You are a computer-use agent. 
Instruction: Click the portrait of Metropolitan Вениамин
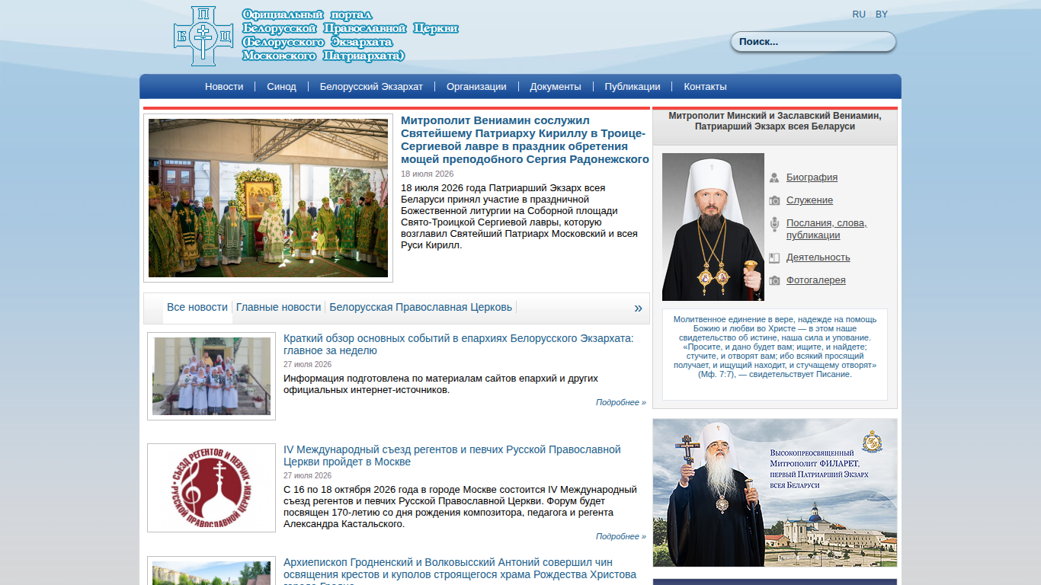(713, 227)
